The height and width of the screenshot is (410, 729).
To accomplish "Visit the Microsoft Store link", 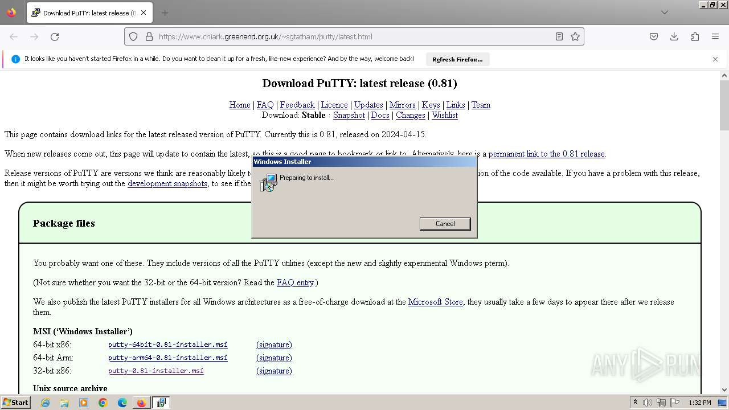I will coord(435,302).
